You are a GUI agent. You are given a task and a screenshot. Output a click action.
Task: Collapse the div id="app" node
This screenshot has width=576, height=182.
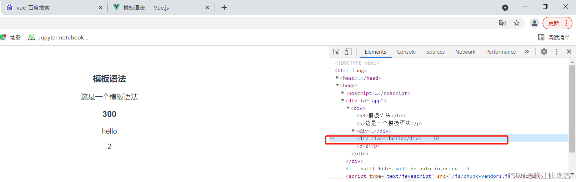pos(342,101)
